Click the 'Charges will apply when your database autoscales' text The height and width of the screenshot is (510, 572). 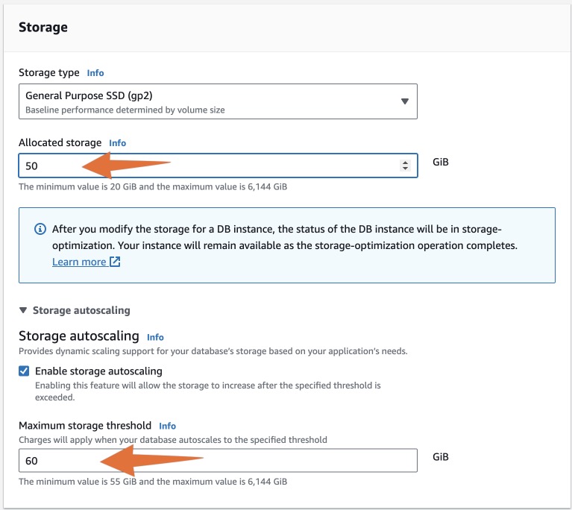click(x=173, y=440)
